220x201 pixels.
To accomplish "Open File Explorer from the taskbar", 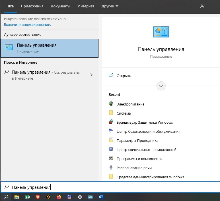I will pyautogui.click(x=17, y=197).
